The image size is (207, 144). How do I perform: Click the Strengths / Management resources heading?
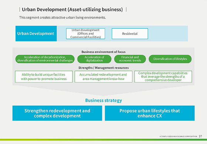tap(103, 68)
